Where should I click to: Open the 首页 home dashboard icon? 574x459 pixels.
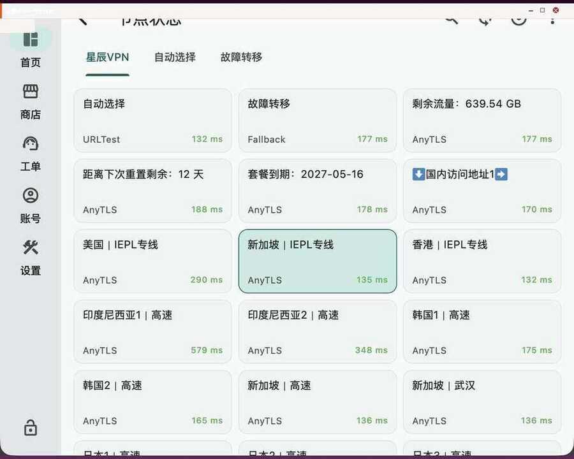(31, 40)
